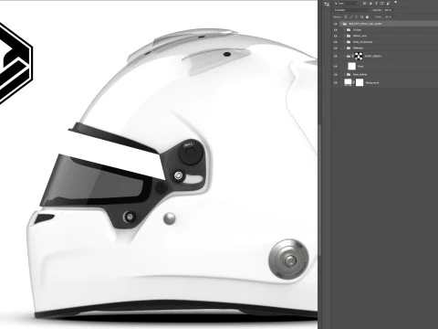Select the top-level helmet group name

[365, 24]
